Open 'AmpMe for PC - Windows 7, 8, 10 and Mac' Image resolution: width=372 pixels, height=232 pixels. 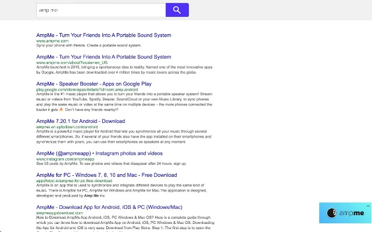tap(106, 175)
